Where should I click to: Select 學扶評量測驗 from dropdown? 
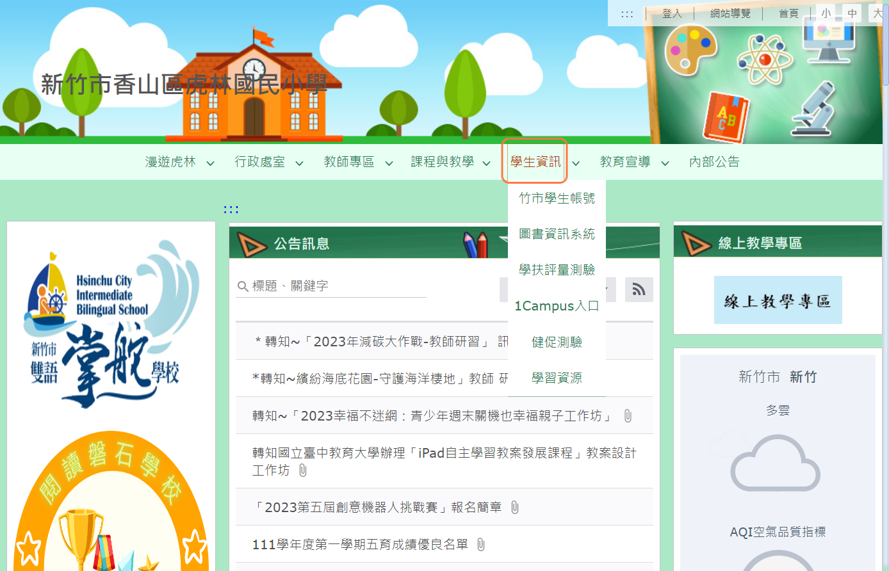click(x=557, y=270)
